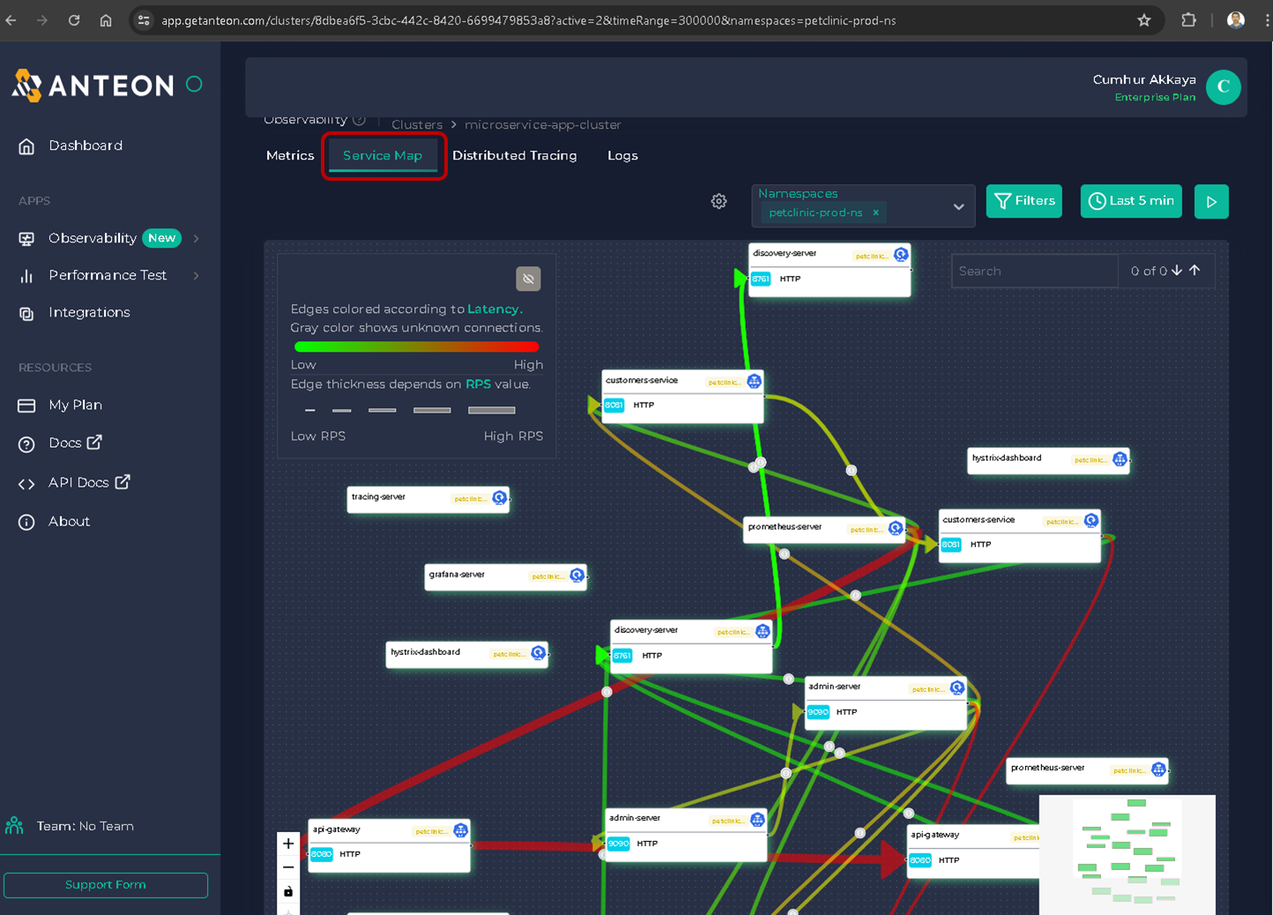Image resolution: width=1273 pixels, height=915 pixels.
Task: Click the live play button
Action: (x=1211, y=202)
